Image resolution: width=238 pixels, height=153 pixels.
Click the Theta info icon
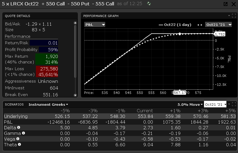19,144
